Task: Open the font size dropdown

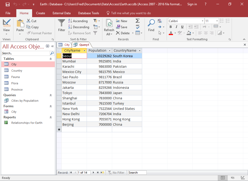Action: [217, 21]
